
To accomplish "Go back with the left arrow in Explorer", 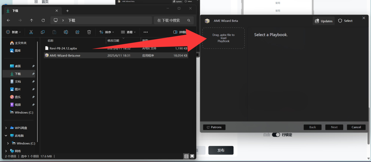I will pos(8,20).
